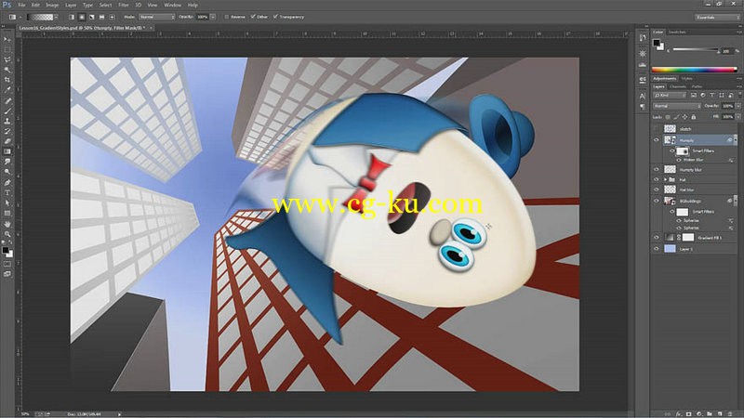This screenshot has width=744, height=418.
Task: Select the Brush tool
Action: [x=7, y=111]
